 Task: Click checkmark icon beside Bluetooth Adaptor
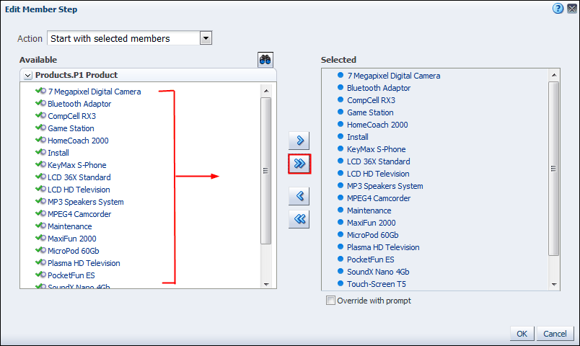[40, 104]
